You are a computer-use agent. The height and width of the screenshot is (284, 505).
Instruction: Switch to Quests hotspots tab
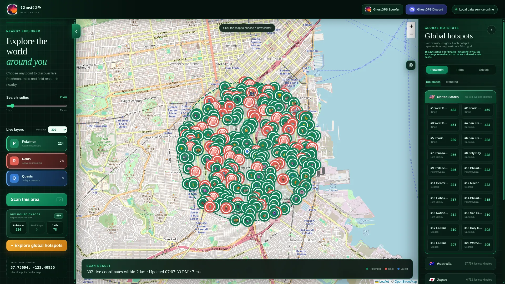click(484, 70)
